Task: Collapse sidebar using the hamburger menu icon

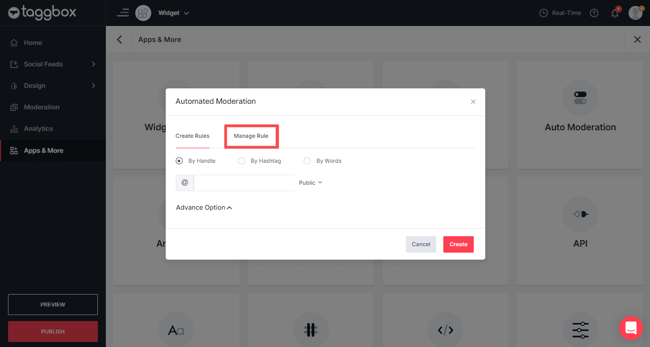Action: (x=122, y=13)
